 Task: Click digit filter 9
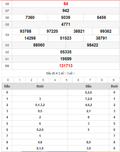click(113, 80)
